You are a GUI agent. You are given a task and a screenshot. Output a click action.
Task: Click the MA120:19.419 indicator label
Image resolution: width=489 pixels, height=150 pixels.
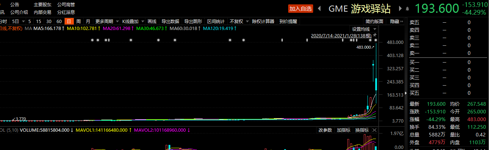click(220, 28)
